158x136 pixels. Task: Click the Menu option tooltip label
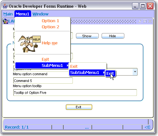27,86
